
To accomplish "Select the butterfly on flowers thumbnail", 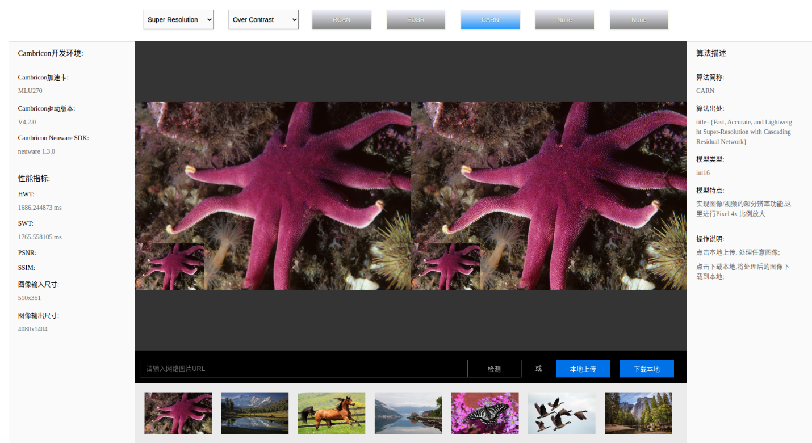I will [x=485, y=413].
